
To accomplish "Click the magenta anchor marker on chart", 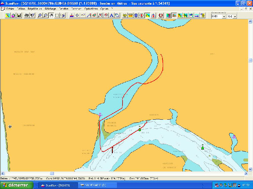I will tap(100, 115).
